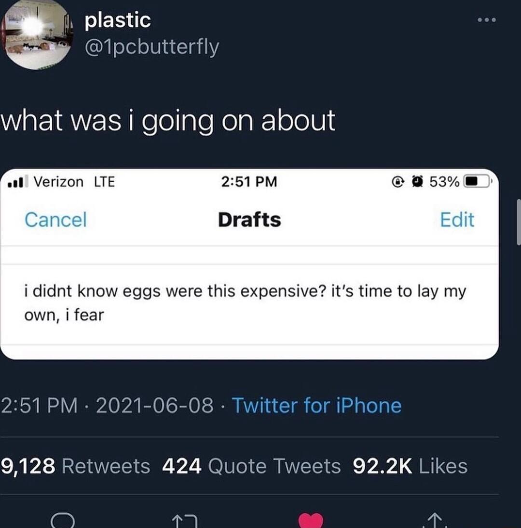The image size is (521, 528).
Task: Tap the share upload arrow icon
Action: pyautogui.click(x=435, y=520)
